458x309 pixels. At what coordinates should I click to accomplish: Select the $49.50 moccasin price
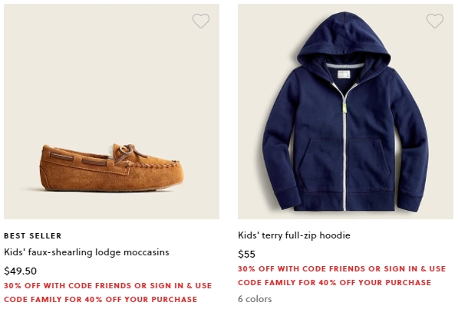tap(21, 271)
